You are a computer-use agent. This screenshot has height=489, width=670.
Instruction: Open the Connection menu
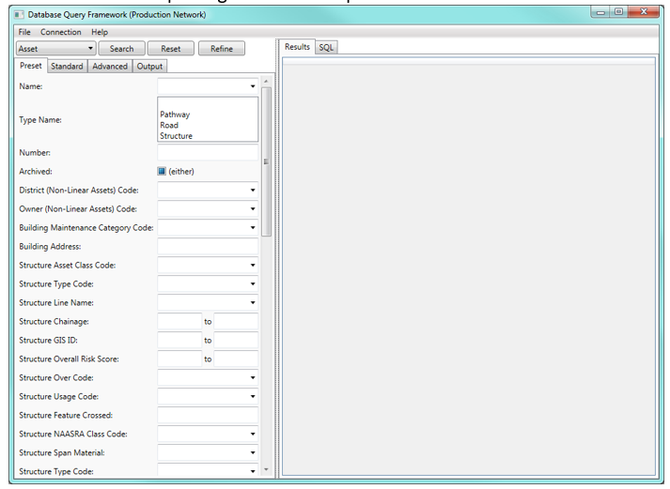point(60,32)
